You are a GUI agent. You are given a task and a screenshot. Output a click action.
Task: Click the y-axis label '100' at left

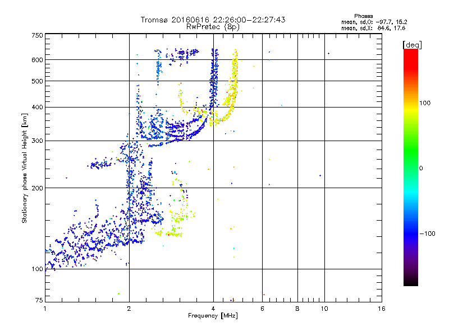tap(37, 269)
